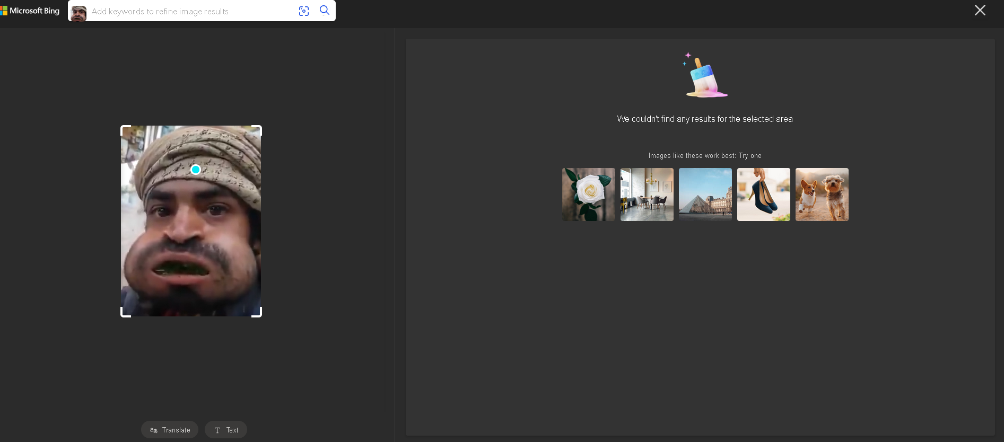Click the Text button
The width and height of the screenshot is (1004, 442).
tap(226, 430)
